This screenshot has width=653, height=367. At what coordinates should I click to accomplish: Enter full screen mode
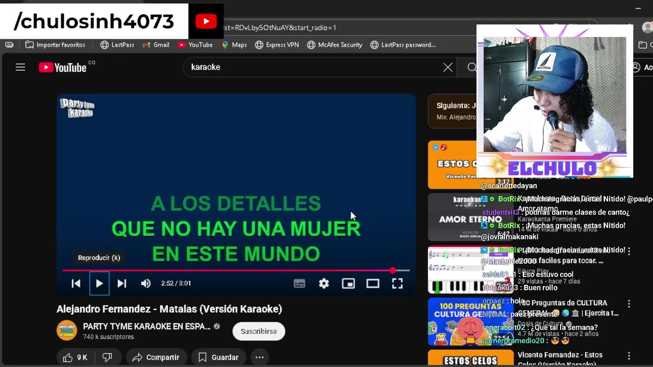[x=397, y=283]
